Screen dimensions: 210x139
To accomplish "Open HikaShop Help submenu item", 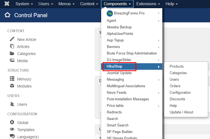I will tap(173, 106).
